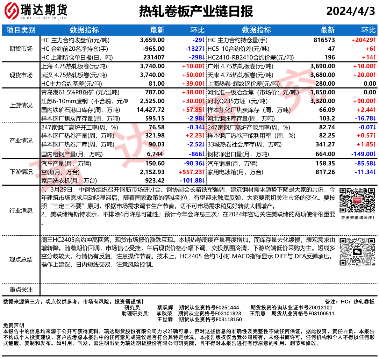The image size is (379, 358).
Task: Click the report date 2024/4/3
Action: click(350, 11)
